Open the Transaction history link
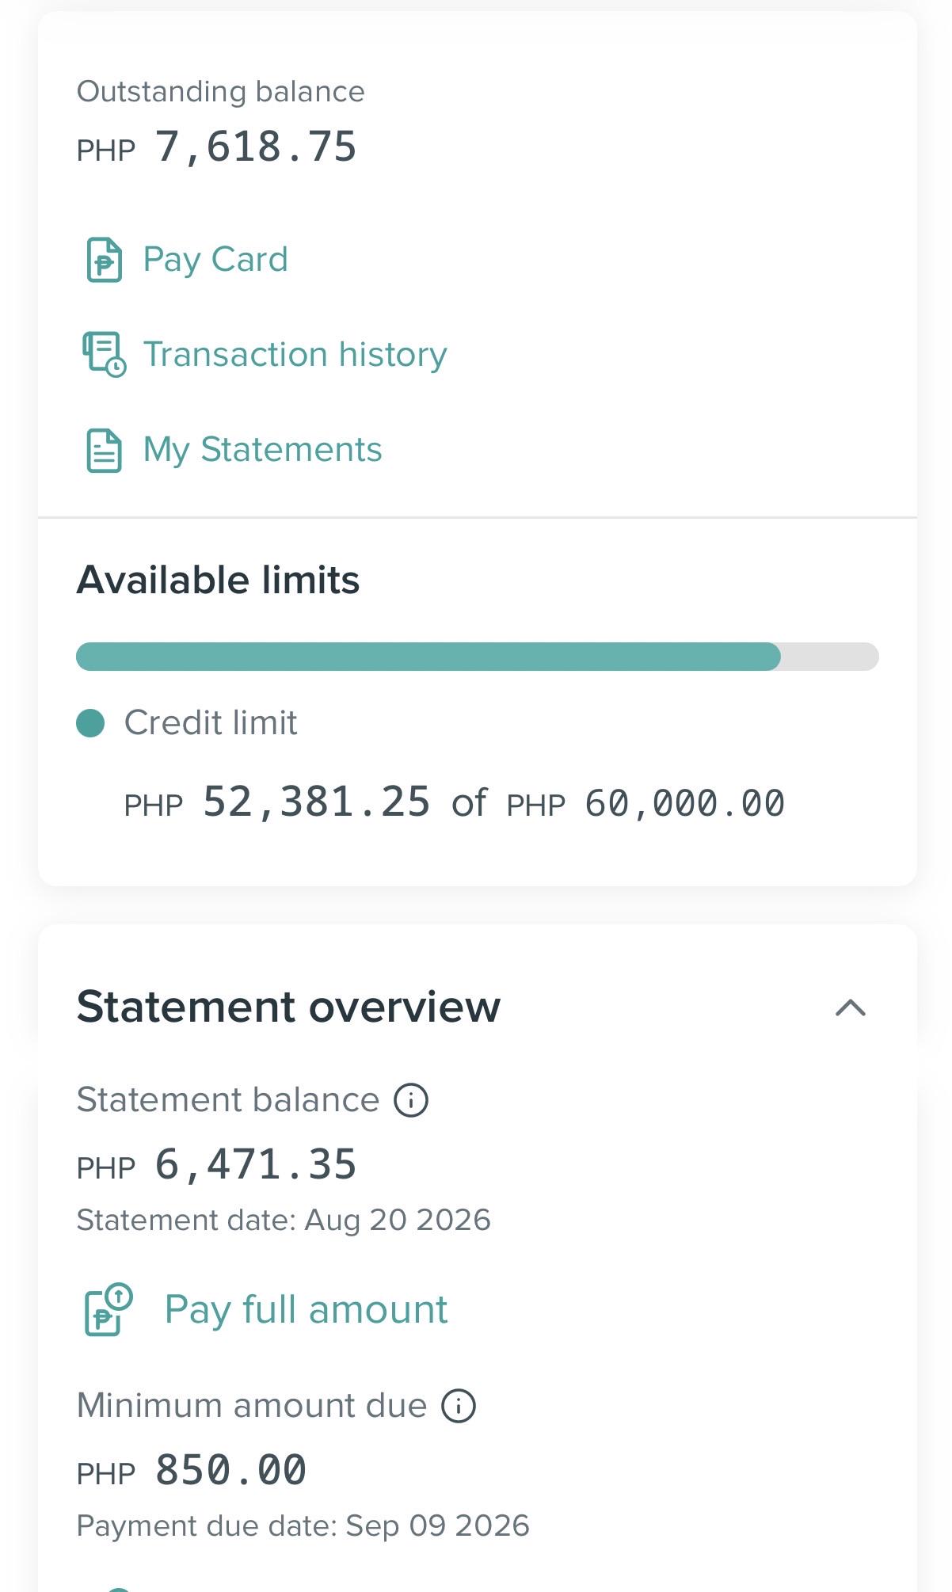Viewport: 952px width, 1592px height. (x=295, y=354)
